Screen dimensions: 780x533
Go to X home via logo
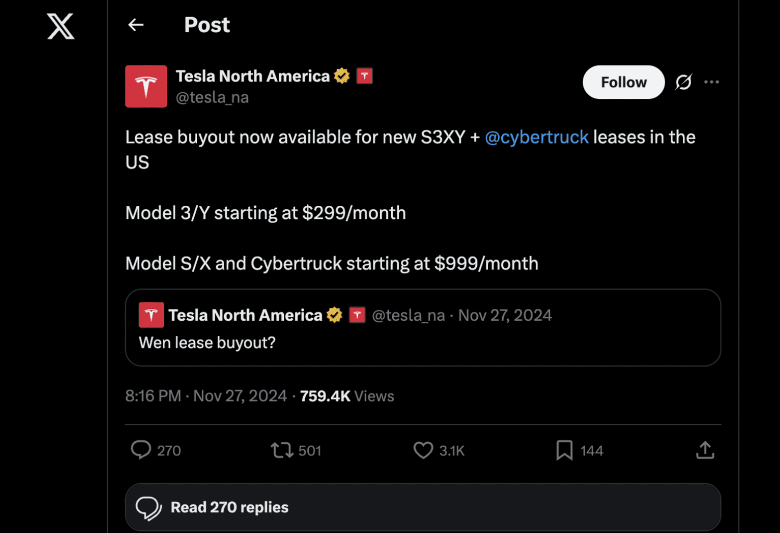(61, 26)
